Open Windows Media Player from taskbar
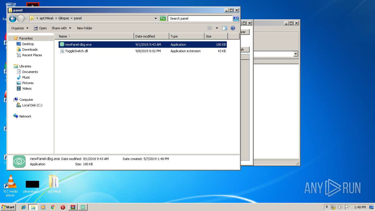This screenshot has width=375, height=211. (43, 207)
